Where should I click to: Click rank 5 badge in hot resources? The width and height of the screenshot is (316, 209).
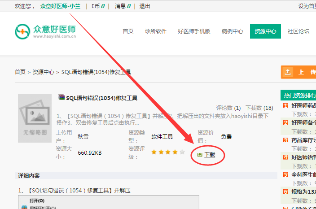pos(285,174)
